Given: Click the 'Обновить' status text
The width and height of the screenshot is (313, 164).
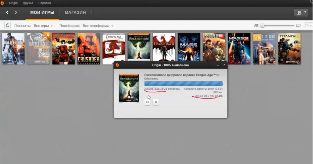Looking at the screenshot, I should (151, 78).
